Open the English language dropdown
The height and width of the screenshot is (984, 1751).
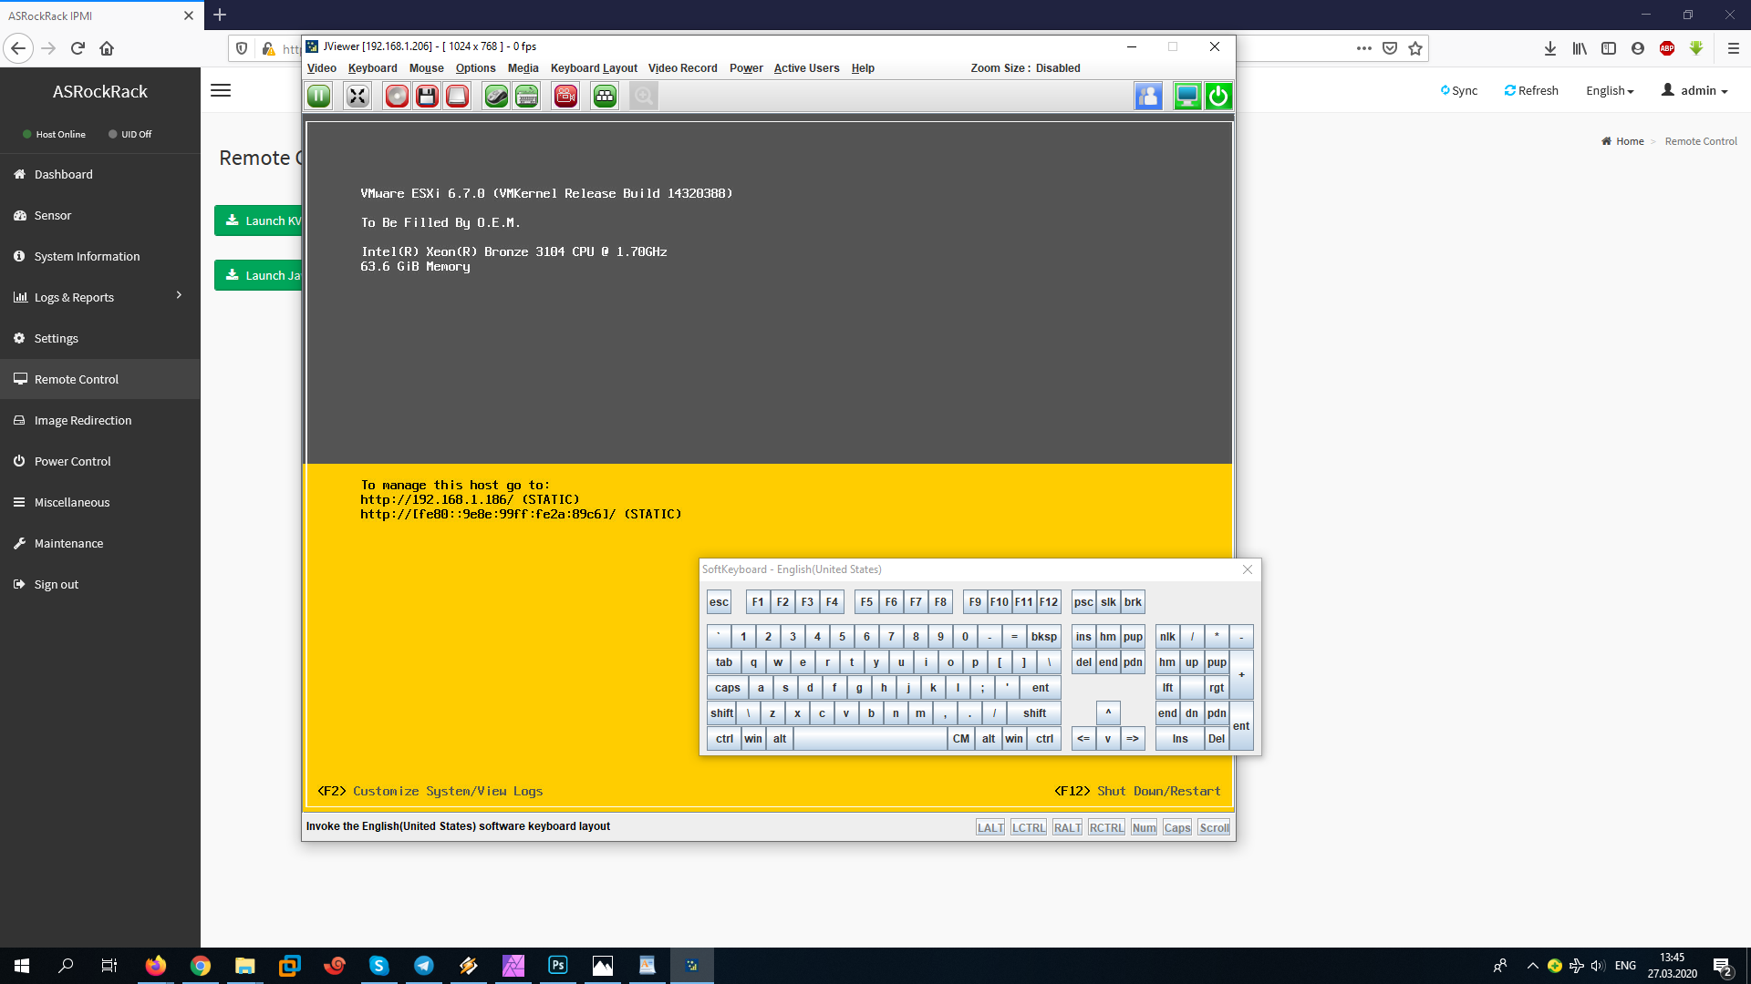[x=1610, y=90]
